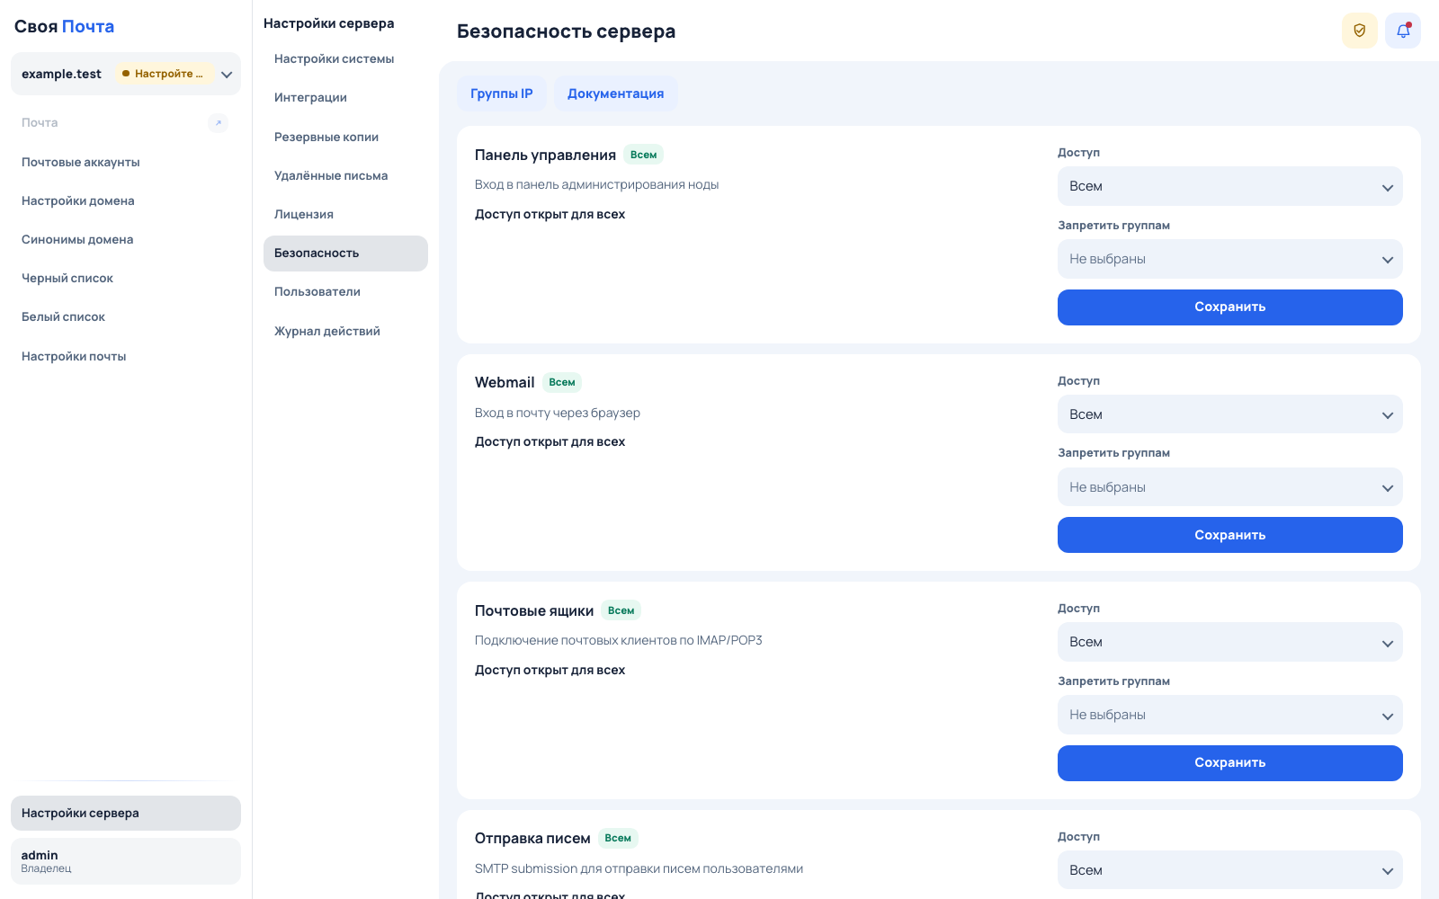The image size is (1439, 899).
Task: Click the Всем badge next to Панель управления
Action: [x=643, y=155]
